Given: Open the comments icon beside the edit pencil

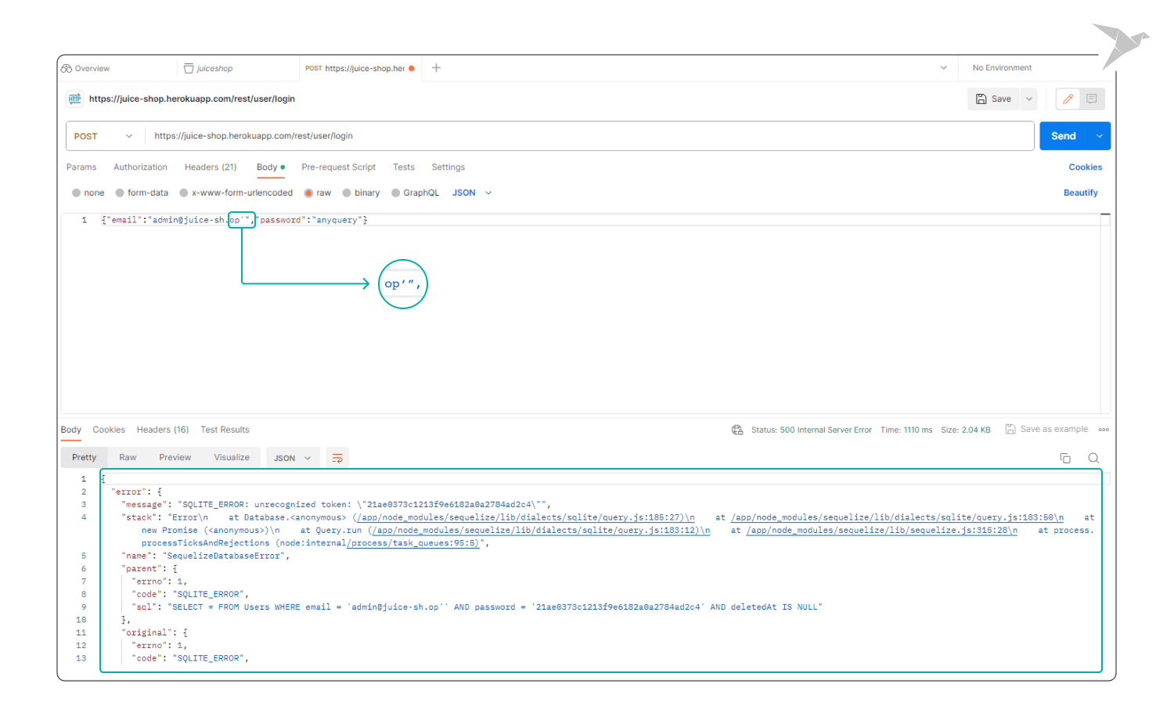Looking at the screenshot, I should (1092, 99).
